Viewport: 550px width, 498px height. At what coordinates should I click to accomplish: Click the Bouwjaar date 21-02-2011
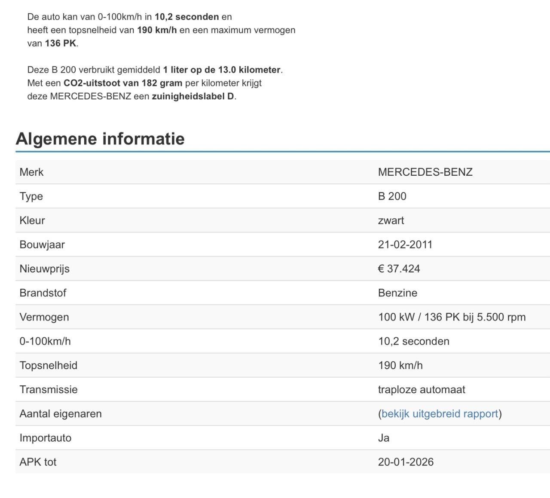pyautogui.click(x=405, y=244)
